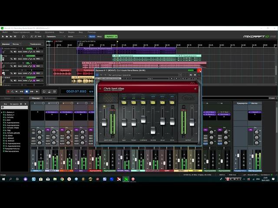Open the Помощь menu

point(92,32)
